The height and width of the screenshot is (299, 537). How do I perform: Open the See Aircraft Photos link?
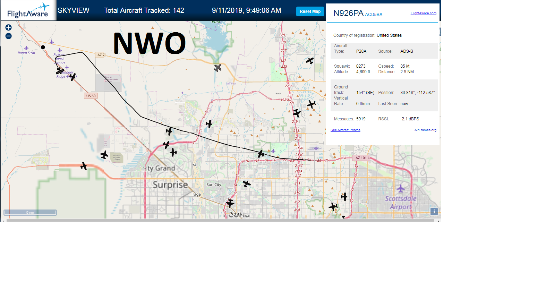click(x=346, y=130)
